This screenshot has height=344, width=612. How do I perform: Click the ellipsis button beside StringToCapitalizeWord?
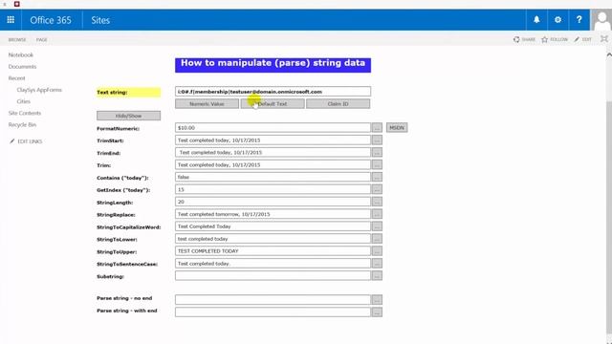click(x=377, y=226)
